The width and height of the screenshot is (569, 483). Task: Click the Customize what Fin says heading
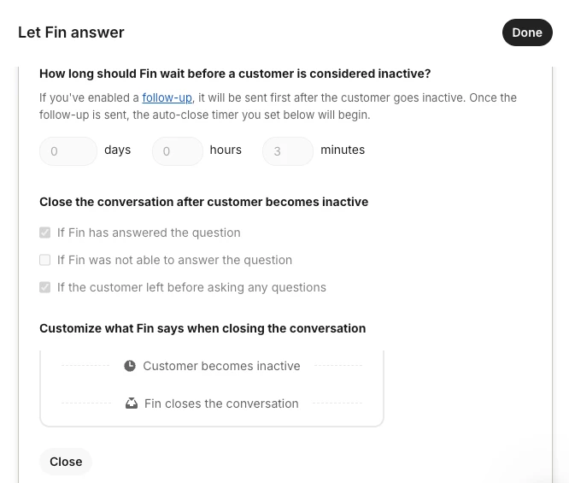click(202, 328)
